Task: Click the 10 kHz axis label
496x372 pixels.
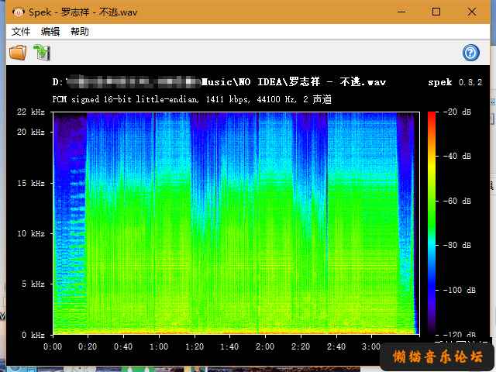Action: point(31,233)
